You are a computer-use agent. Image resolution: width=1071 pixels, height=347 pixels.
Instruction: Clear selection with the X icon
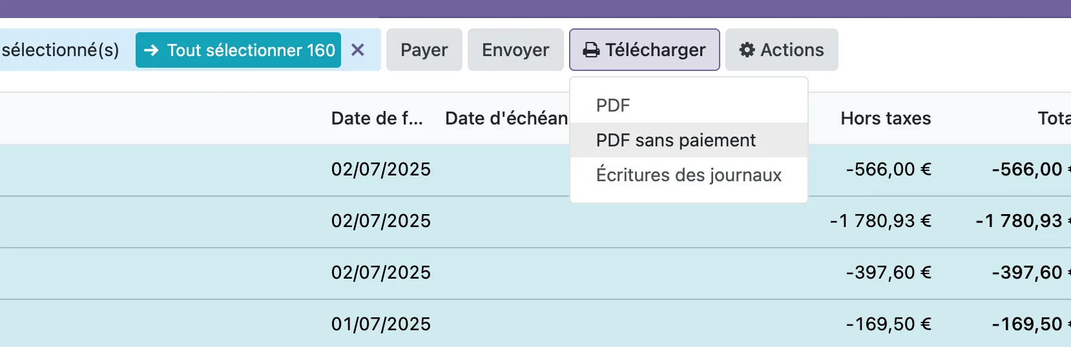358,50
